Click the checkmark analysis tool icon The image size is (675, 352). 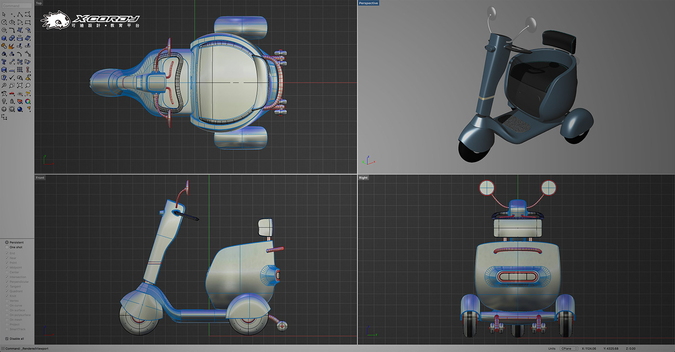pyautogui.click(x=12, y=78)
